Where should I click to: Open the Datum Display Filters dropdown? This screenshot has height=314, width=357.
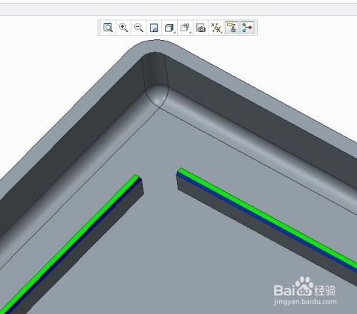point(216,28)
